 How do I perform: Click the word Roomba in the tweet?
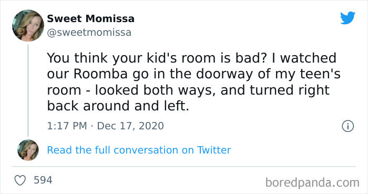pos(101,74)
